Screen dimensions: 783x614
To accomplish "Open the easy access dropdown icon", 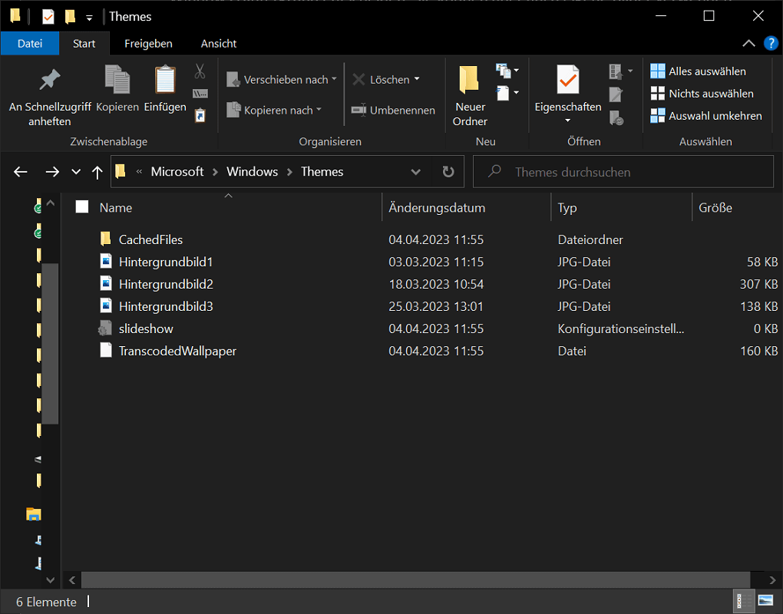I will point(507,93).
